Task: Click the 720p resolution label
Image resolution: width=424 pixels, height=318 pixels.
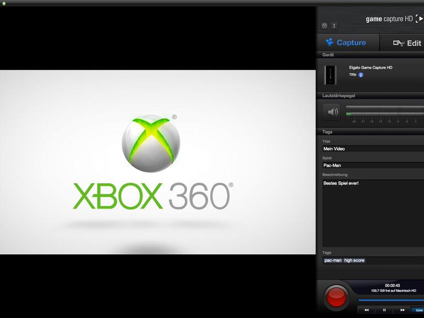Action: click(352, 75)
